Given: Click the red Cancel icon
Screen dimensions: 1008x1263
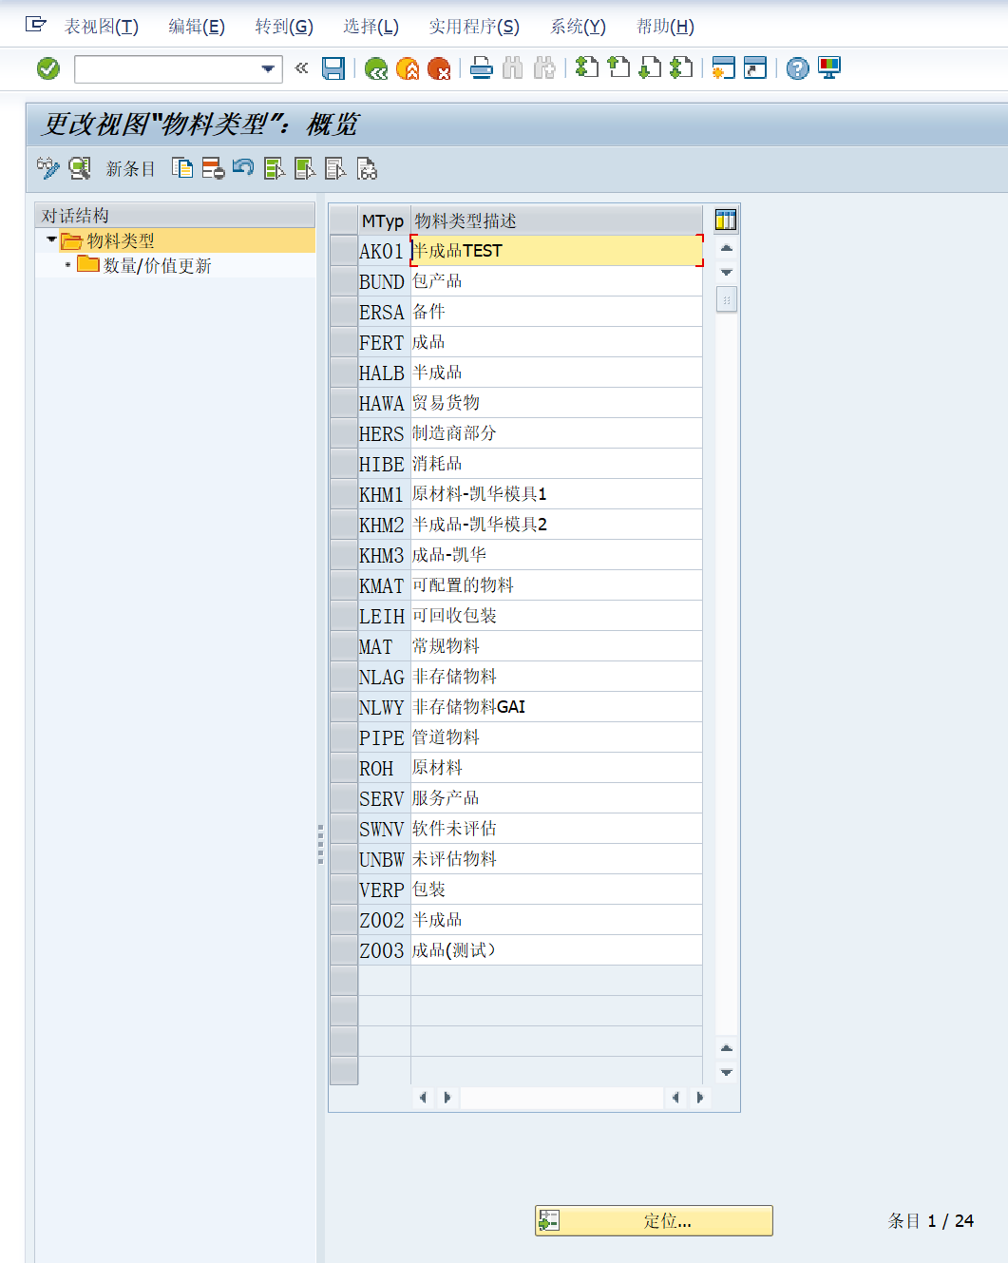Looking at the screenshot, I should click(439, 68).
